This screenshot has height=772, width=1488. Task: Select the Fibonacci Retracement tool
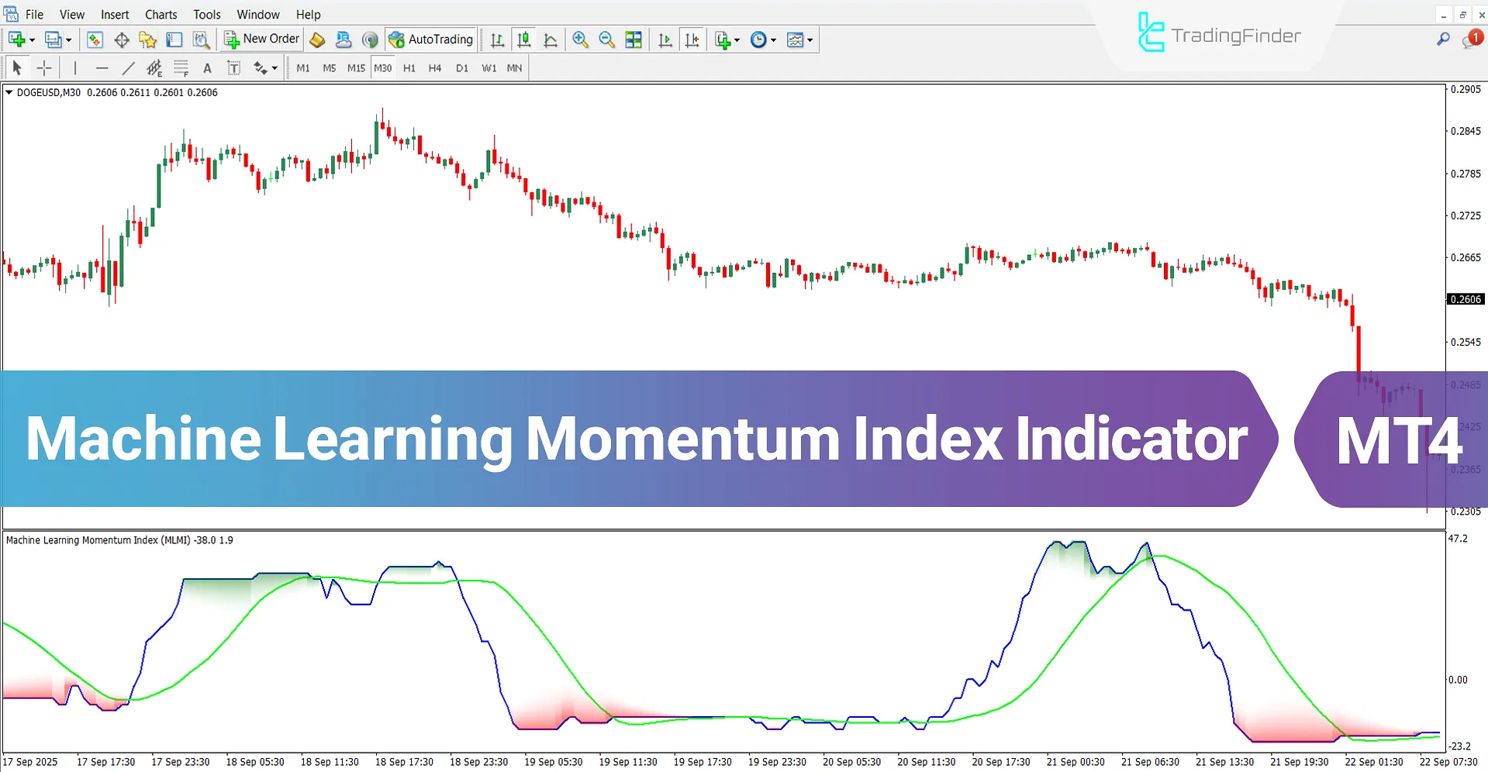(x=181, y=67)
